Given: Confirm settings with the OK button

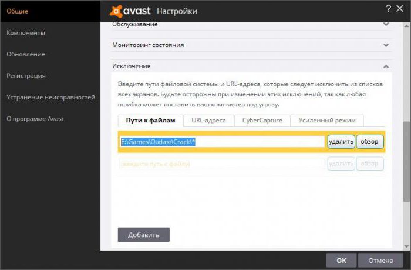Looking at the screenshot, I should [341, 260].
